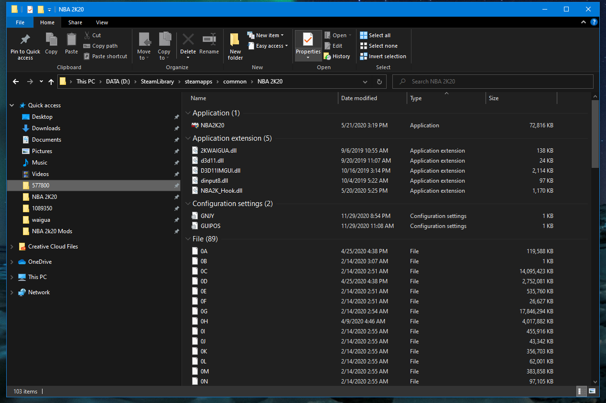Collapse the Quick access tree node
This screenshot has height=403, width=606.
click(12, 105)
